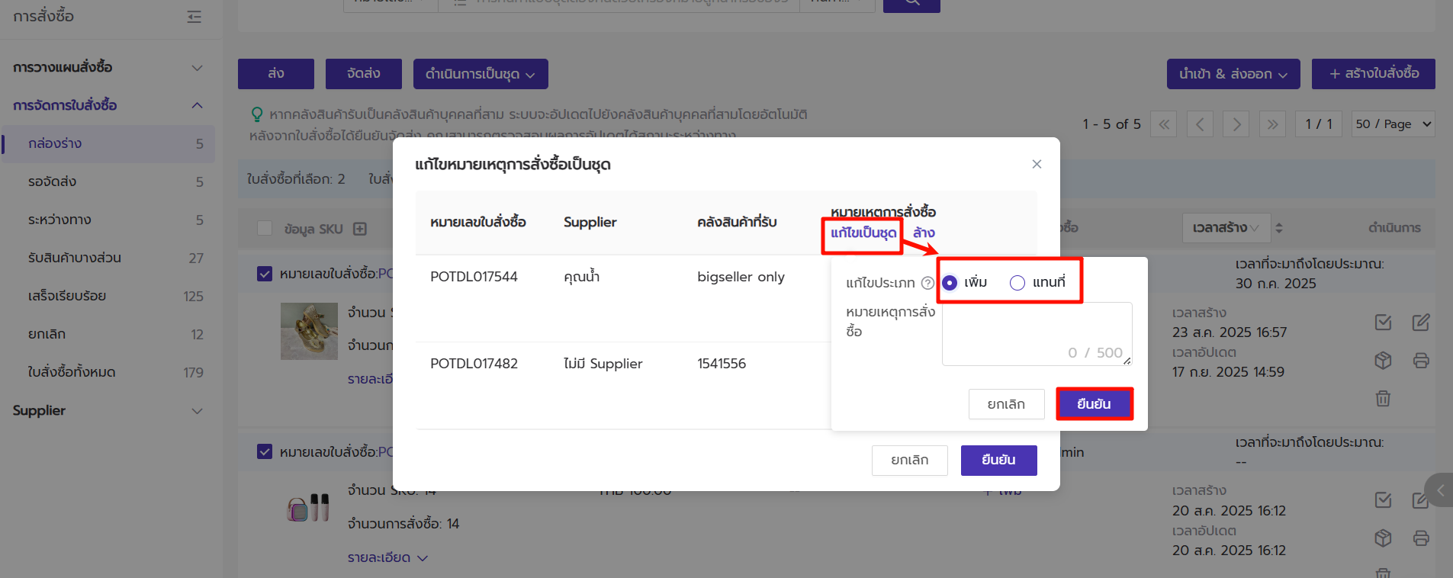Click the จัดส่ง button in the toolbar
Image resolution: width=1453 pixels, height=578 pixels.
(364, 74)
